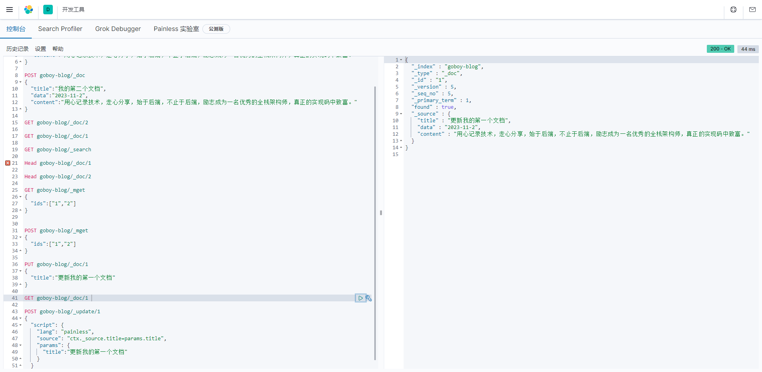Toggle the fold arrow at output line 14
This screenshot has width=762, height=372.
pyautogui.click(x=401, y=148)
